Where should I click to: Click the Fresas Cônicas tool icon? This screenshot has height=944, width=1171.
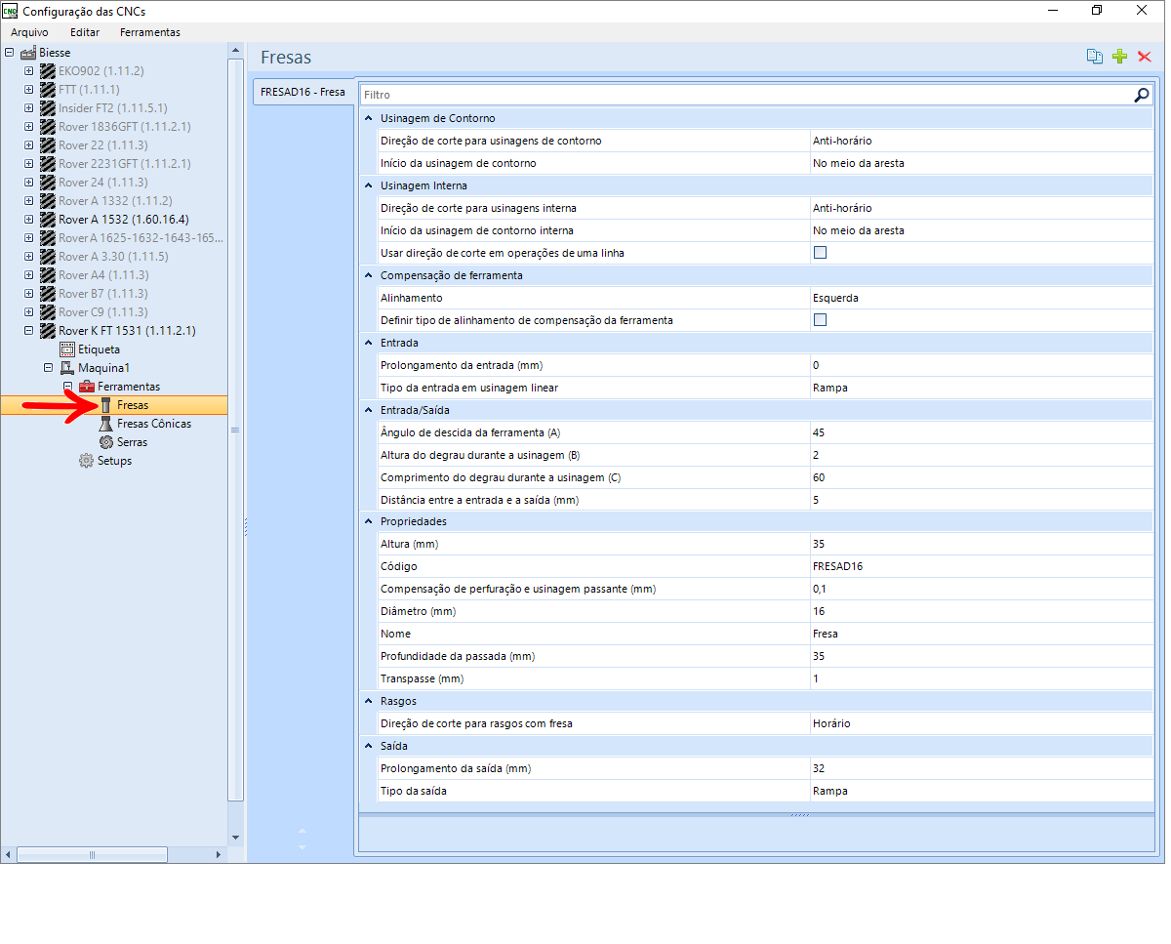[106, 424]
